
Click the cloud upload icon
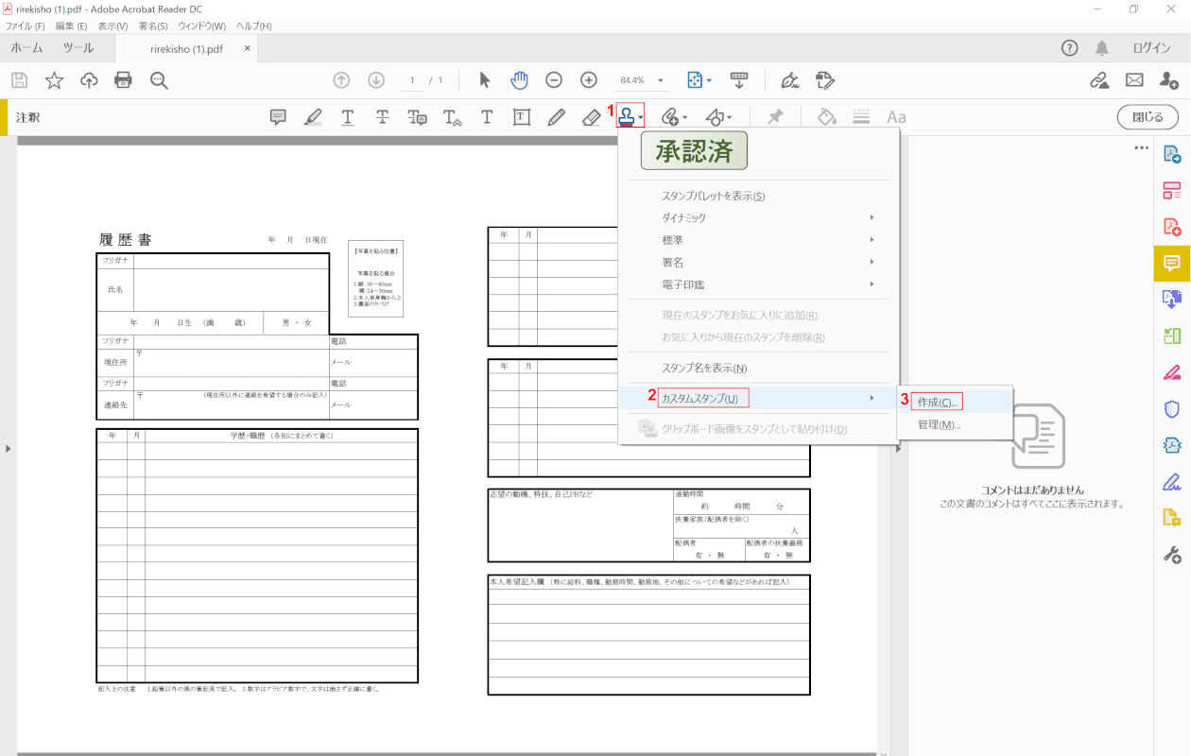point(89,80)
